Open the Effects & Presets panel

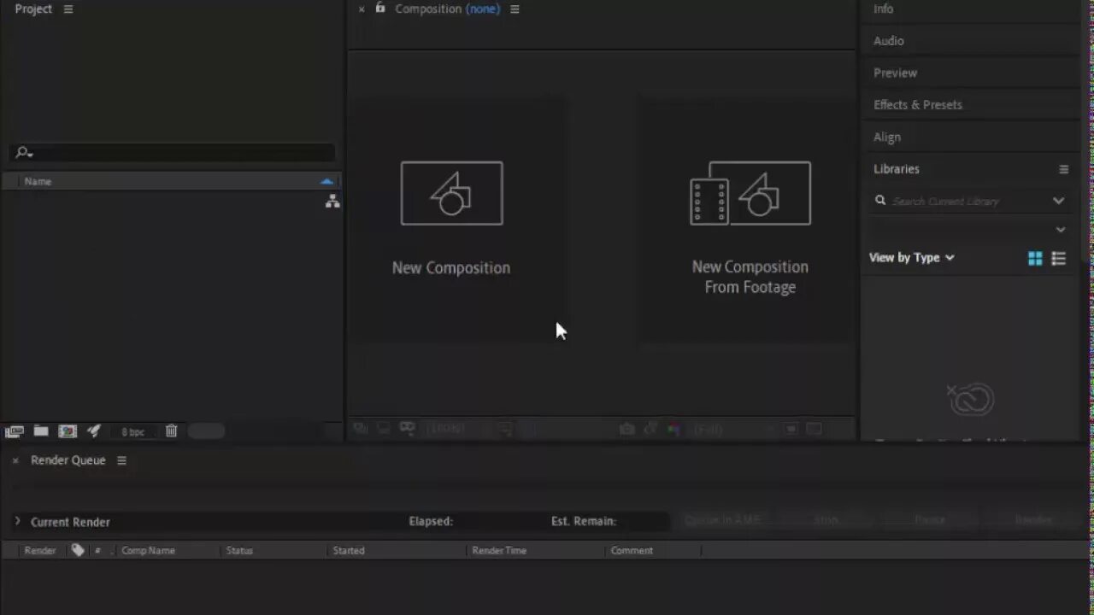[x=918, y=104]
